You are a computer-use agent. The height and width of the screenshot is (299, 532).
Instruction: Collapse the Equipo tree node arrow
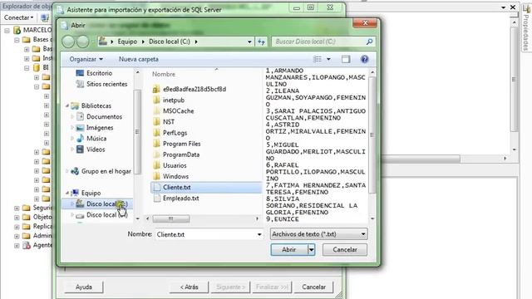click(x=66, y=194)
